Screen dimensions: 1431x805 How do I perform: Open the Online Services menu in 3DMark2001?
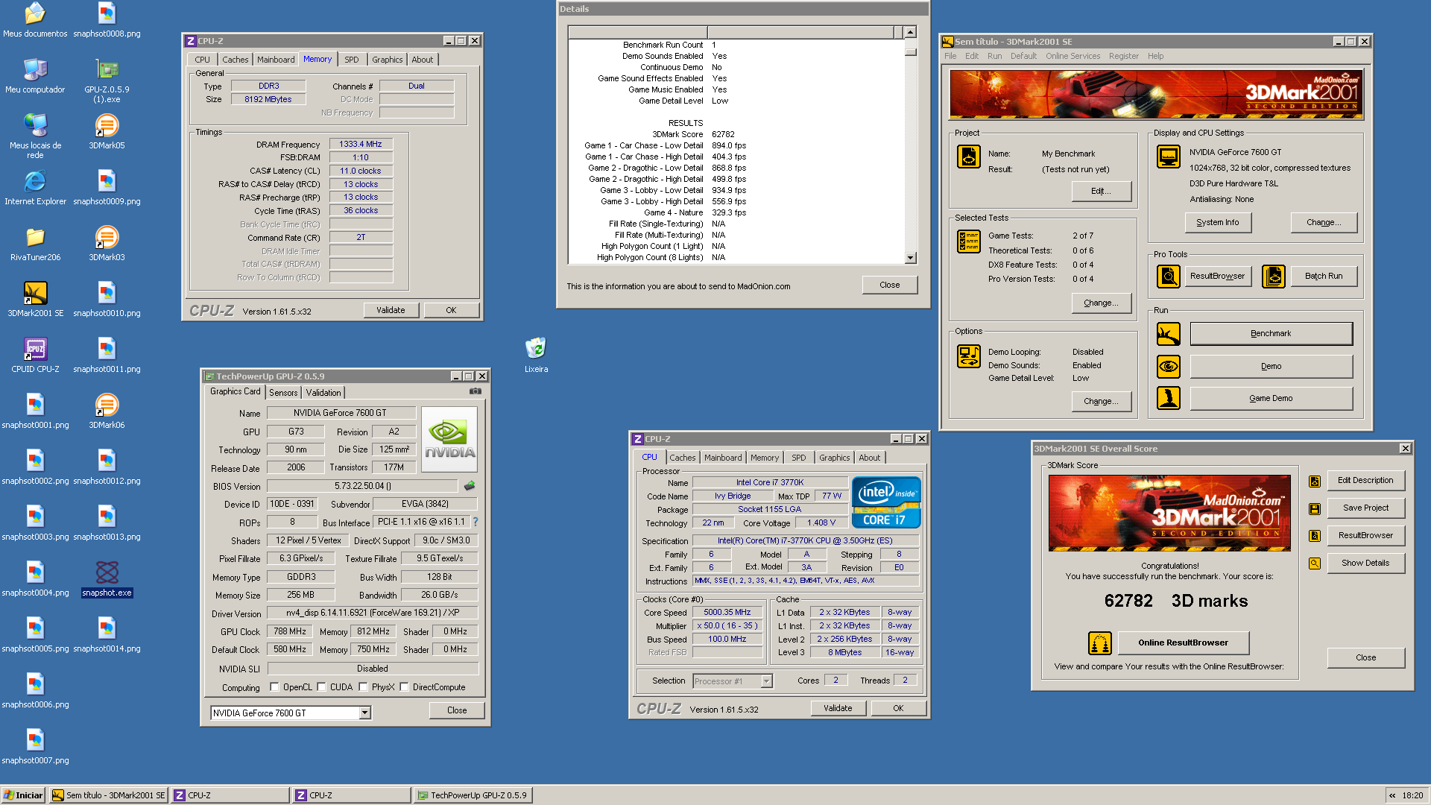point(1073,56)
